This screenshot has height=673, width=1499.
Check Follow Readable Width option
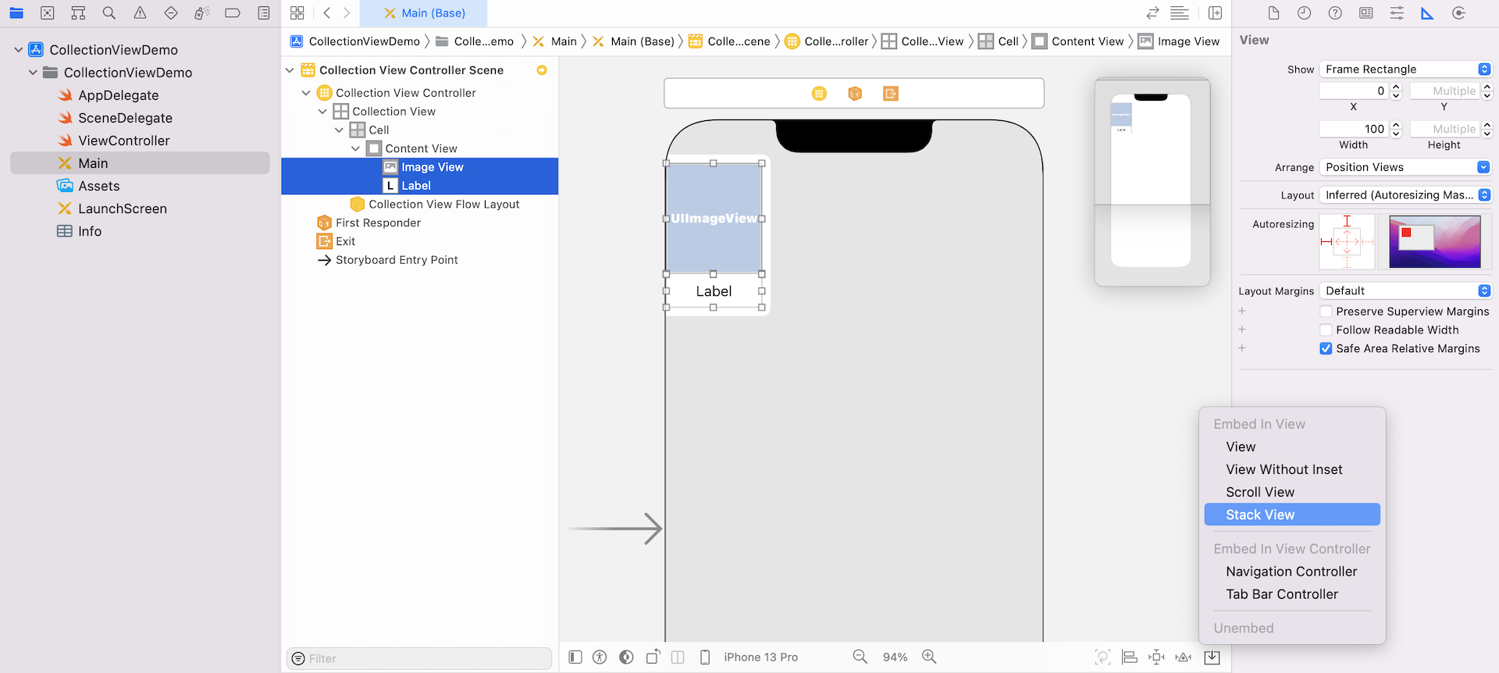[x=1326, y=330]
